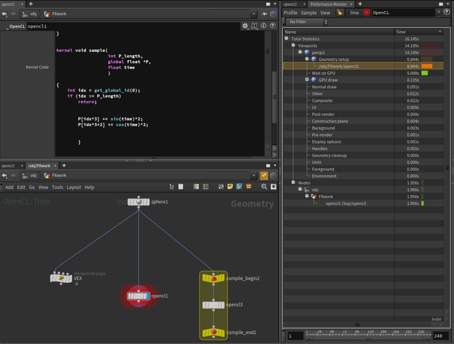Open the No Filter dropdown
The image size is (454, 344).
tap(307, 22)
